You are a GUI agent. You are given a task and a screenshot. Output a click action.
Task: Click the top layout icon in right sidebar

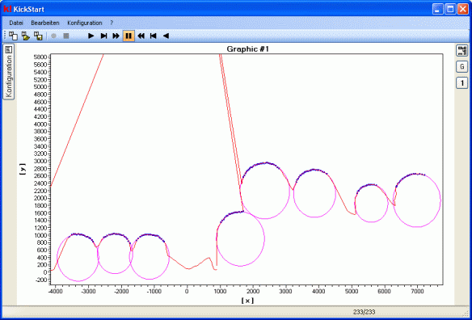(x=461, y=50)
